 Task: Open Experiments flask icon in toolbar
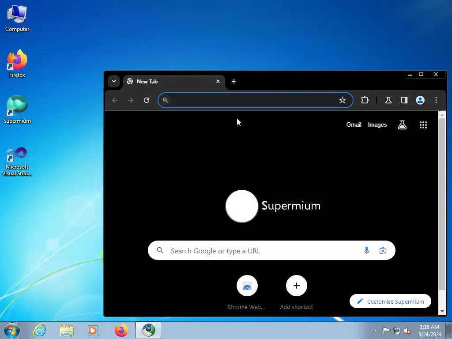pos(388,100)
